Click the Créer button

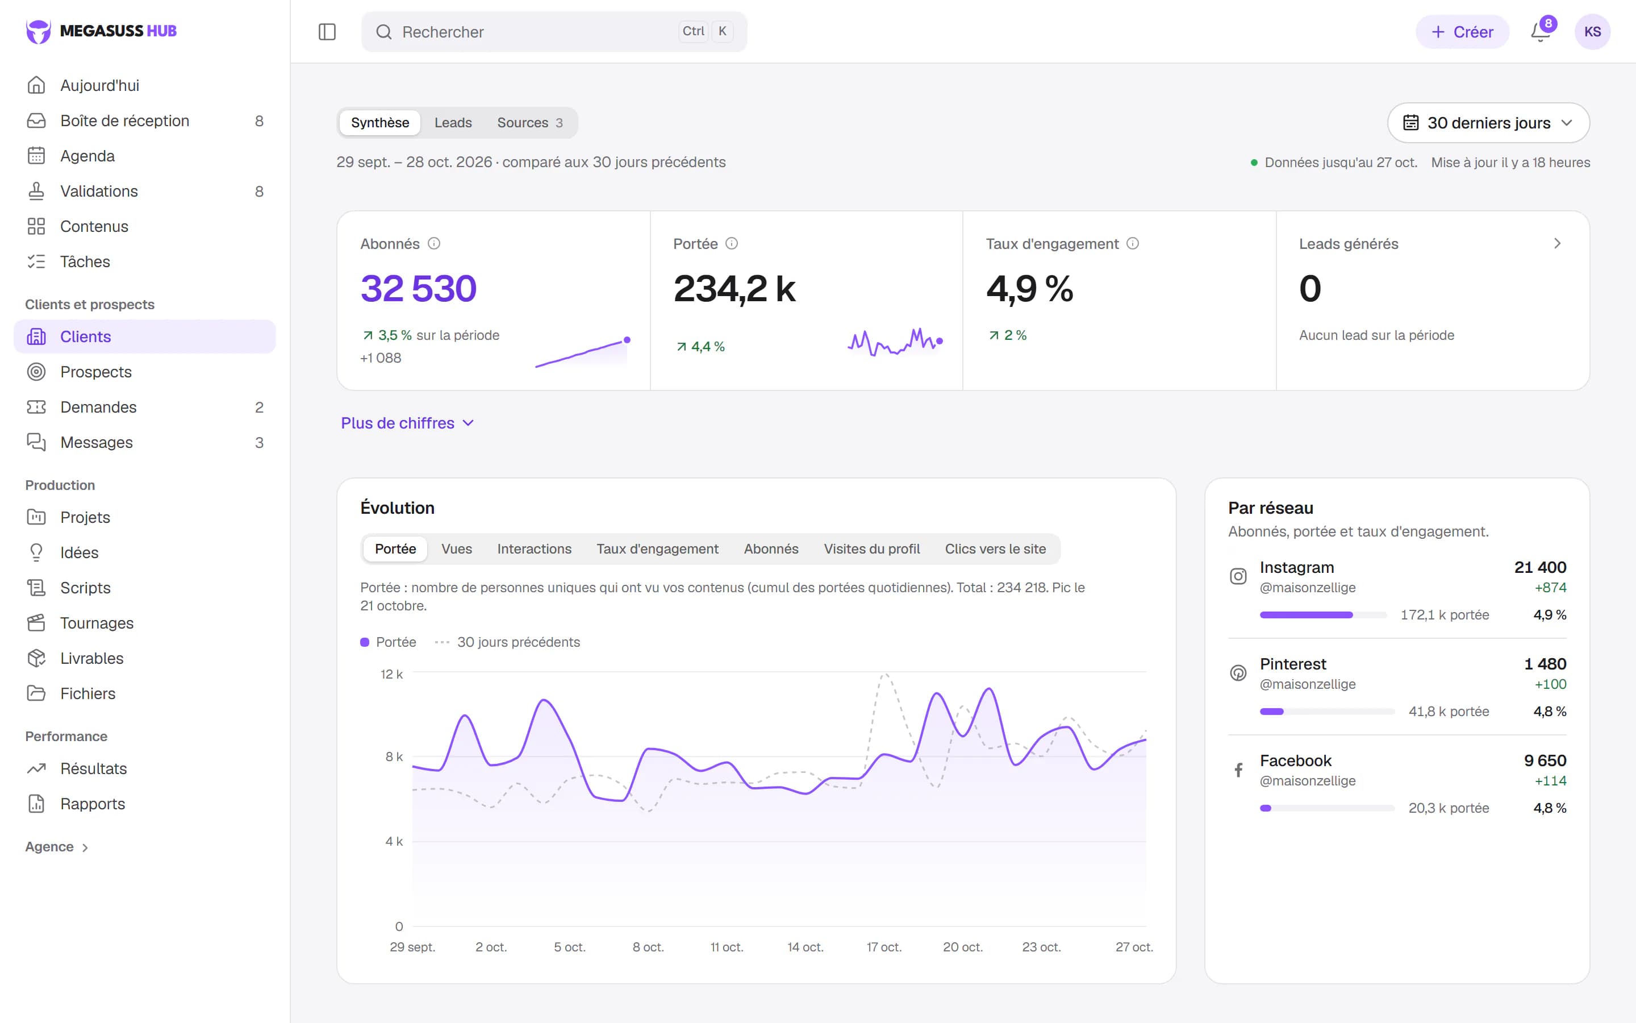click(x=1462, y=32)
